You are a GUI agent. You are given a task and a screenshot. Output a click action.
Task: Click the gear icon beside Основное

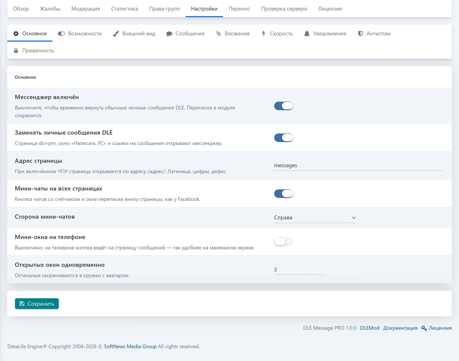coord(16,34)
